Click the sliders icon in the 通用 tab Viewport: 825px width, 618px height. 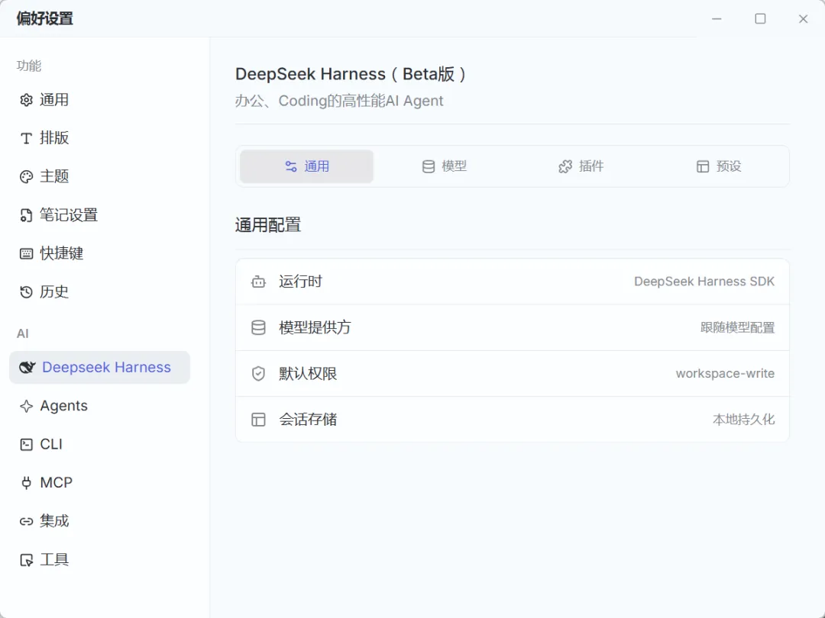pyautogui.click(x=291, y=166)
